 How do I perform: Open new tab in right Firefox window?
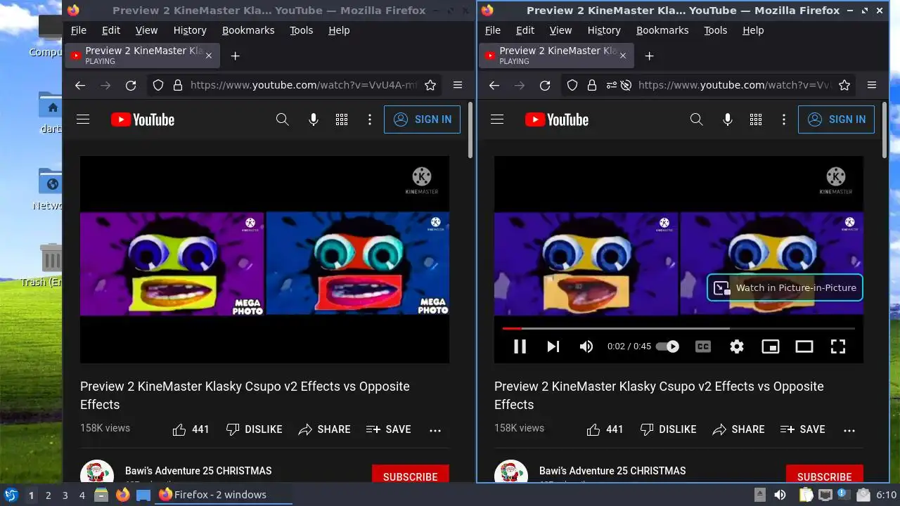650,56
